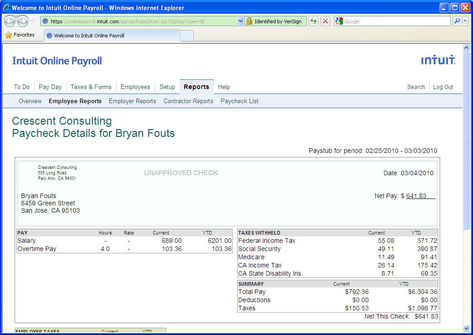473x335 pixels.
Task: Click the Internet Explorer window icon
Action: [x=6, y=8]
